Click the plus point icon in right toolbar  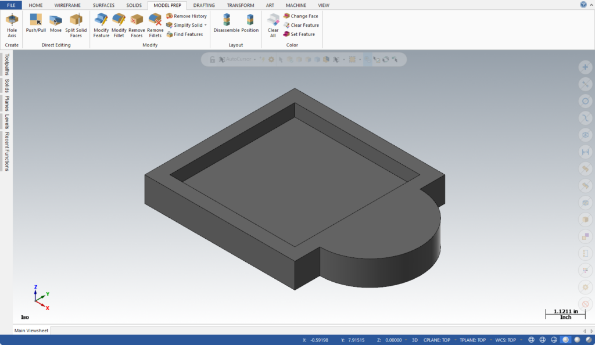[586, 67]
